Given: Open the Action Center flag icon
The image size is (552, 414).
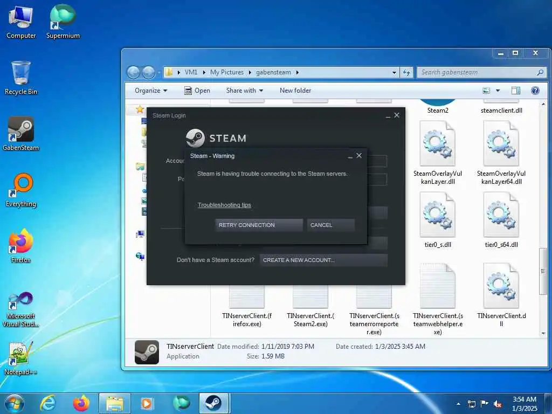Looking at the screenshot, I should [x=485, y=403].
